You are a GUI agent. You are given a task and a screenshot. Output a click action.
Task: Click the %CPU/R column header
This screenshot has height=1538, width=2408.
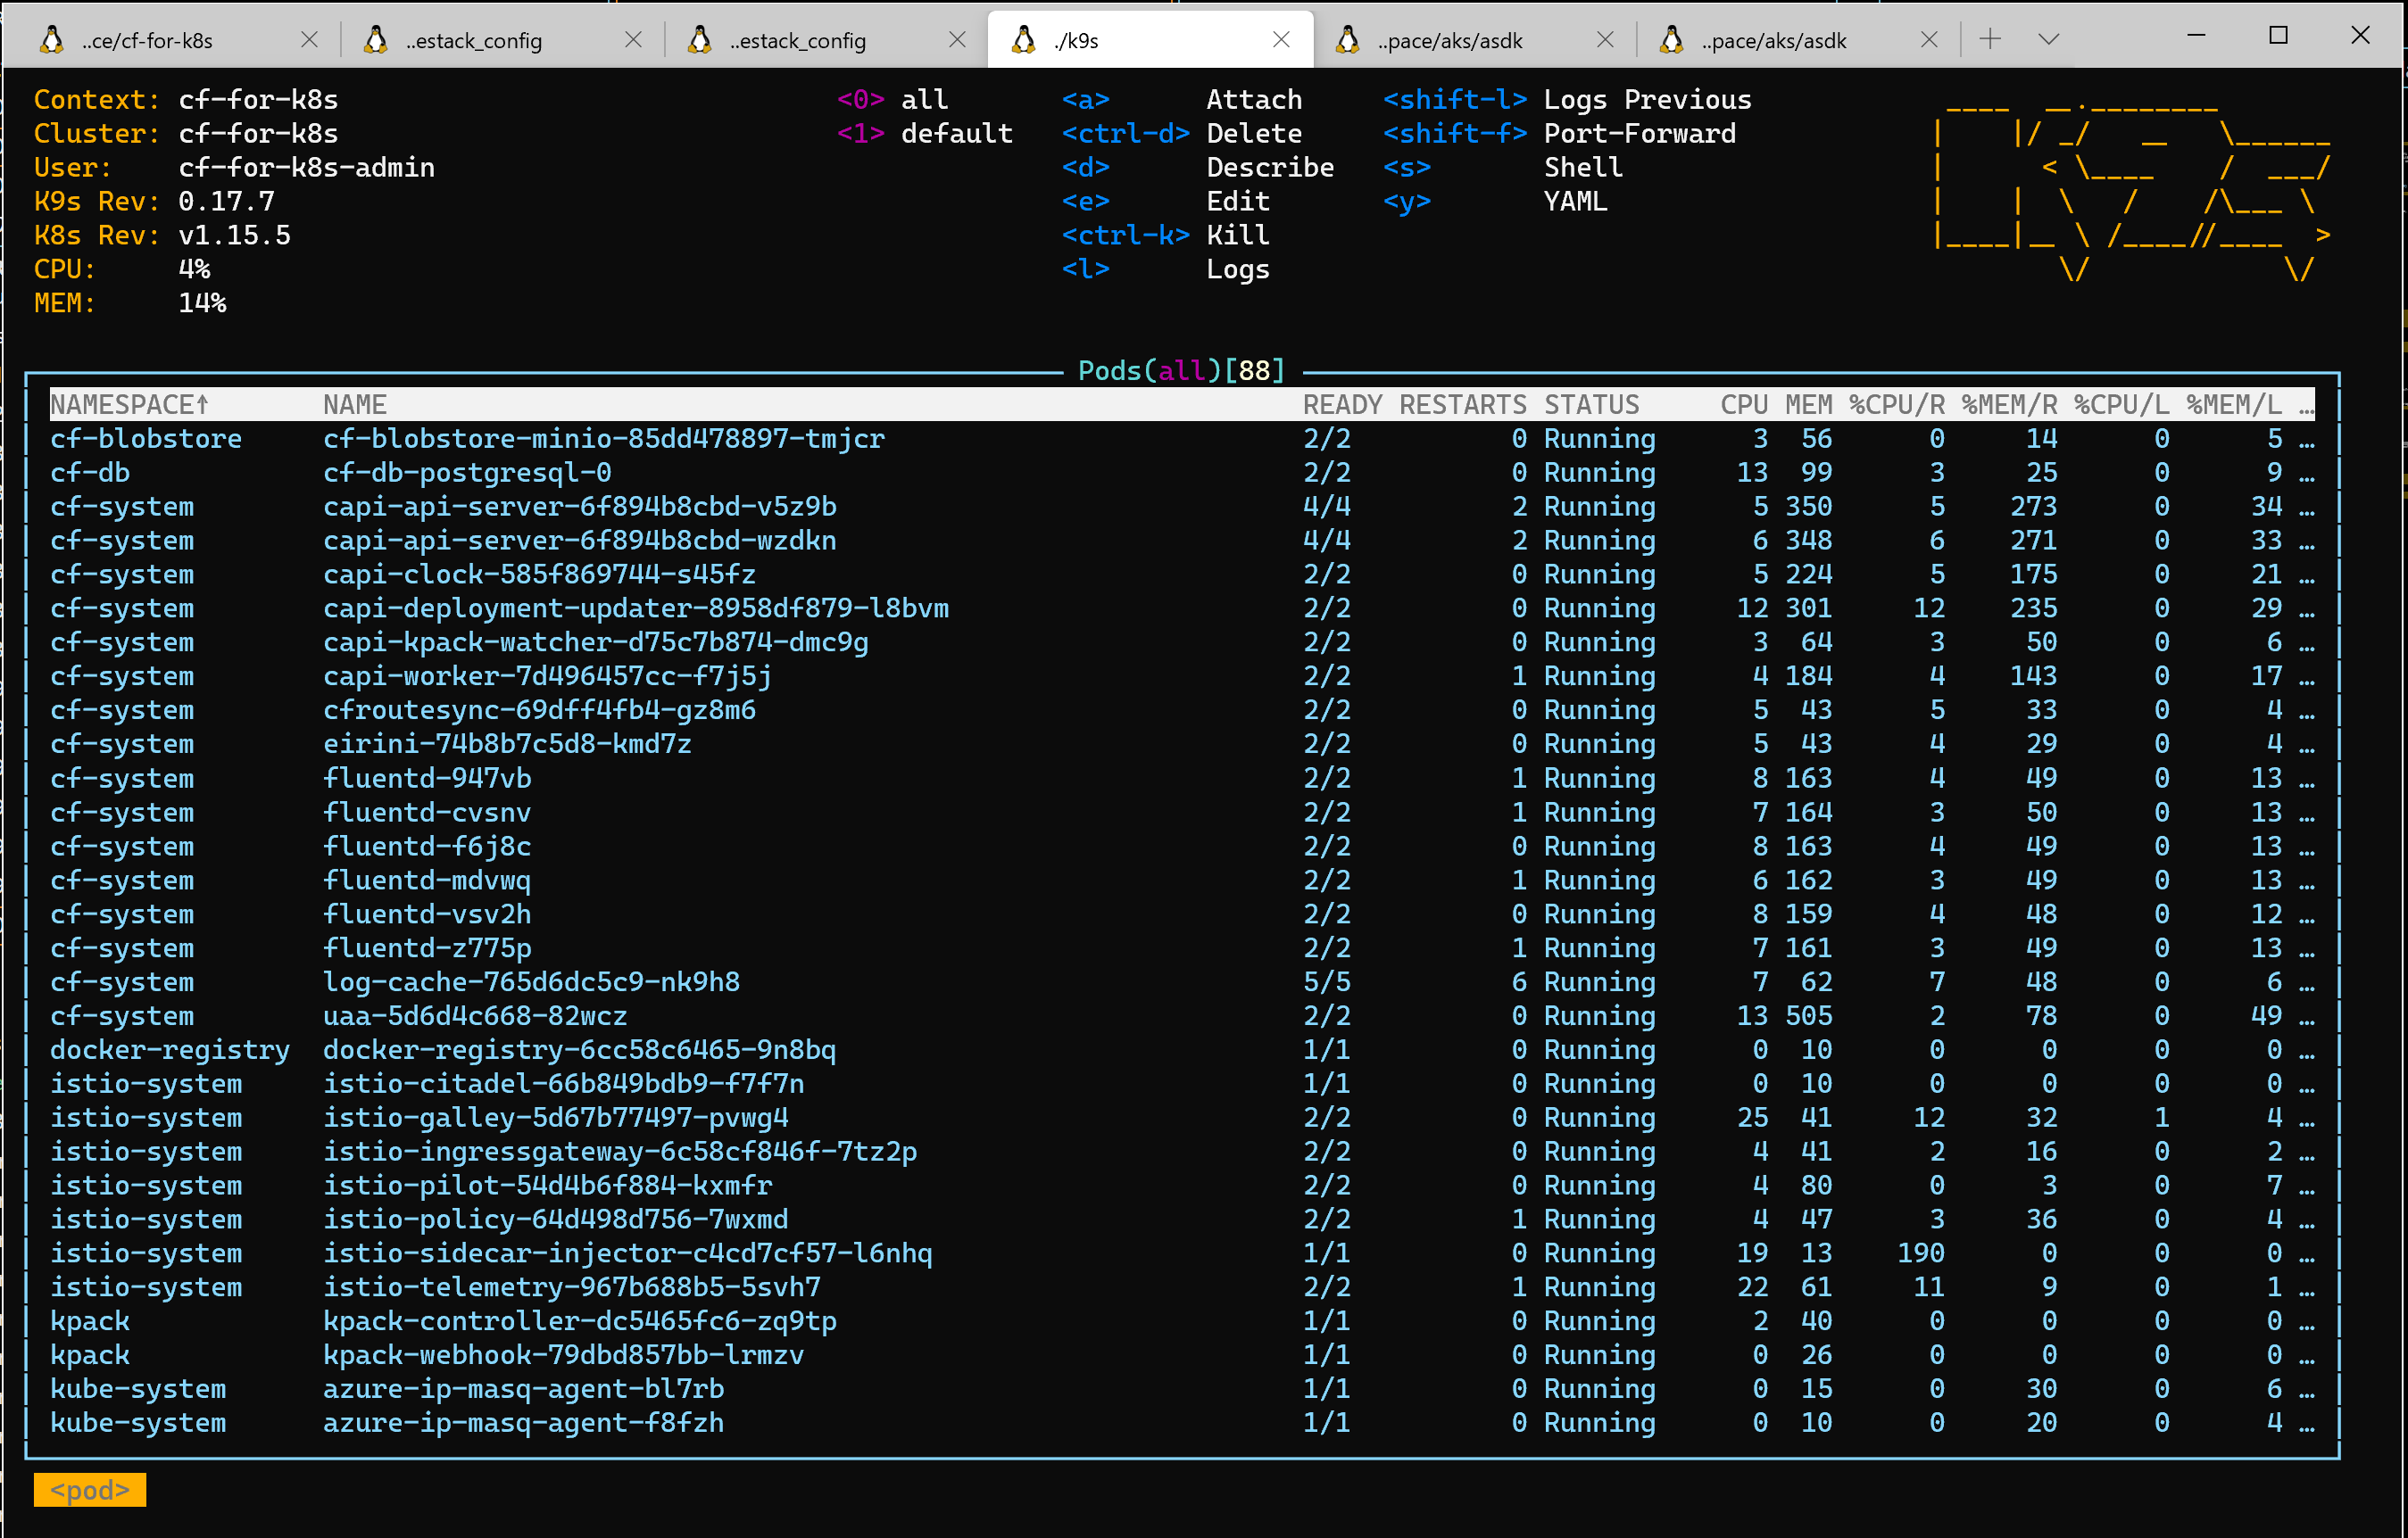point(1897,405)
